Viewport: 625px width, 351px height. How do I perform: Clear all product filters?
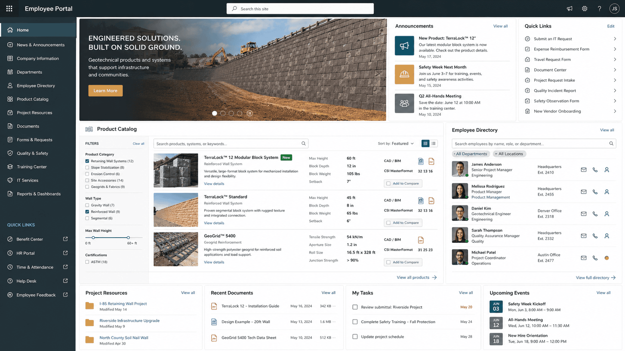point(138,144)
